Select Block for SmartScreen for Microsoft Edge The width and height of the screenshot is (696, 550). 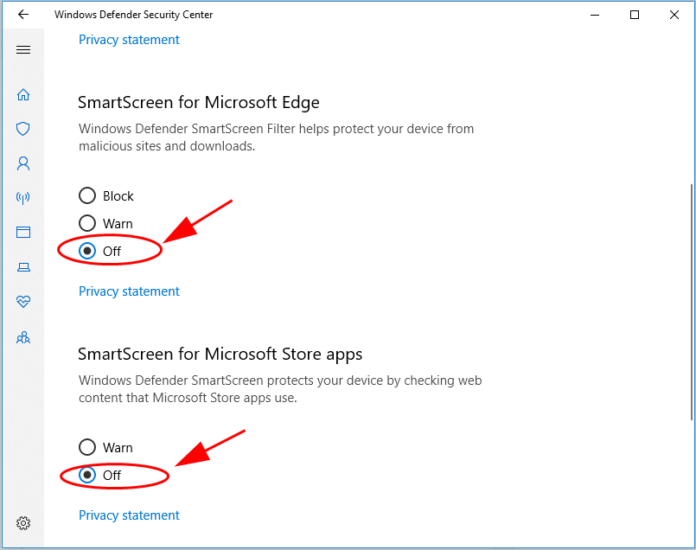[x=87, y=196]
